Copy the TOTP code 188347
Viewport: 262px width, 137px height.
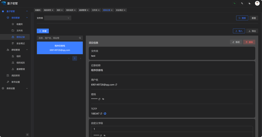tap(101, 114)
